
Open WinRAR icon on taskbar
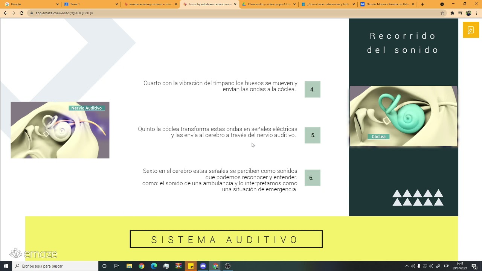(178, 266)
